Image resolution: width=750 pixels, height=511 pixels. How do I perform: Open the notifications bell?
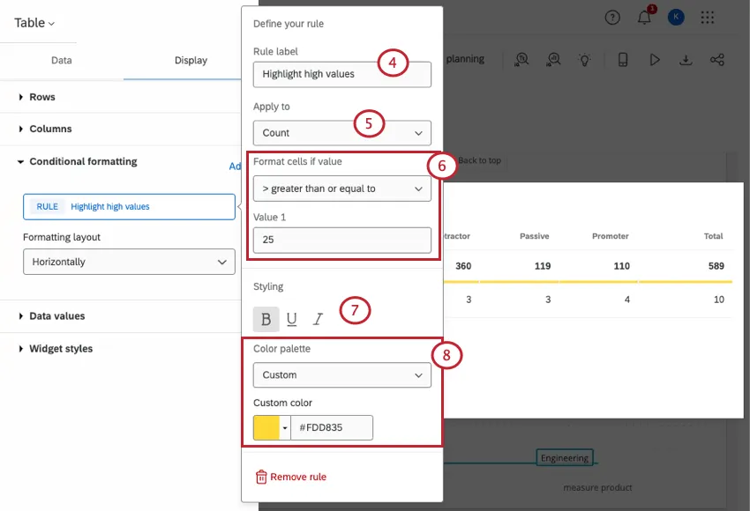(644, 17)
